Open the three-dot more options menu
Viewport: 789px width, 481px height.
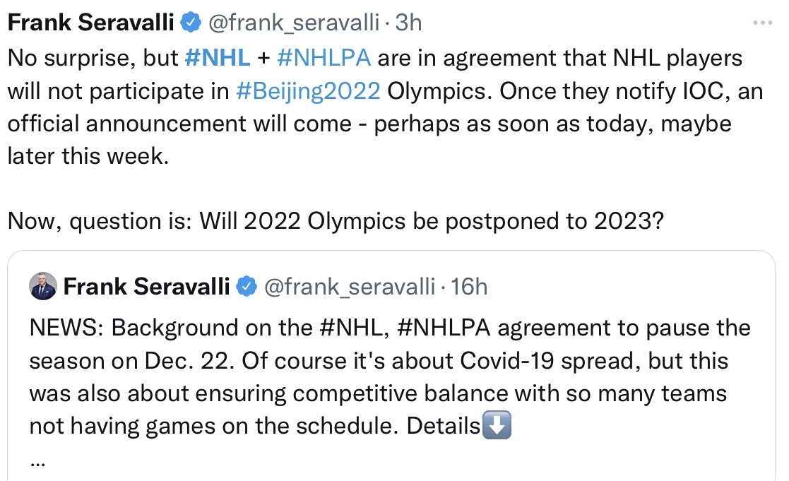click(762, 23)
